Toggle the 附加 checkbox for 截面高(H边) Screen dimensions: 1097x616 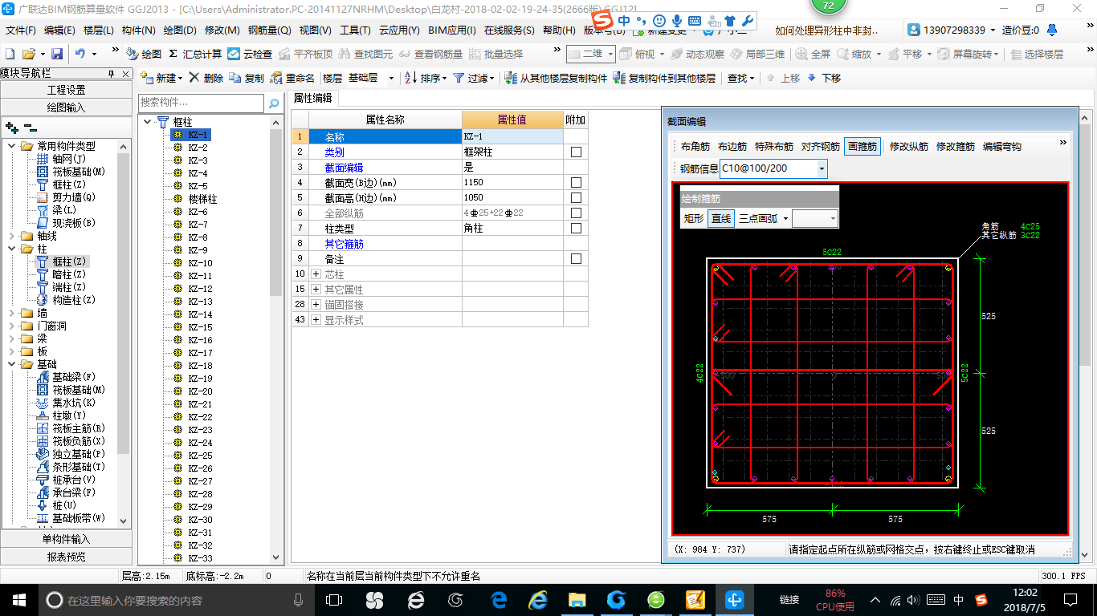(x=576, y=197)
